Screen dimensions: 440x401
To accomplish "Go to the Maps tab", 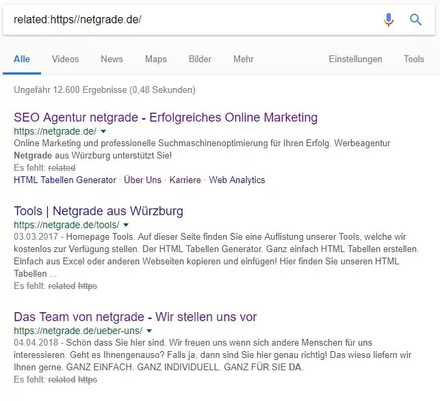I will click(156, 59).
